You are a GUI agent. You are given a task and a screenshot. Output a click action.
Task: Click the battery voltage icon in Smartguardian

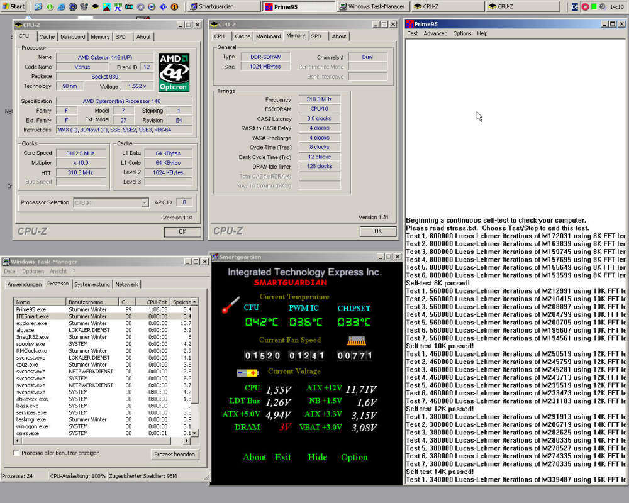(247, 372)
